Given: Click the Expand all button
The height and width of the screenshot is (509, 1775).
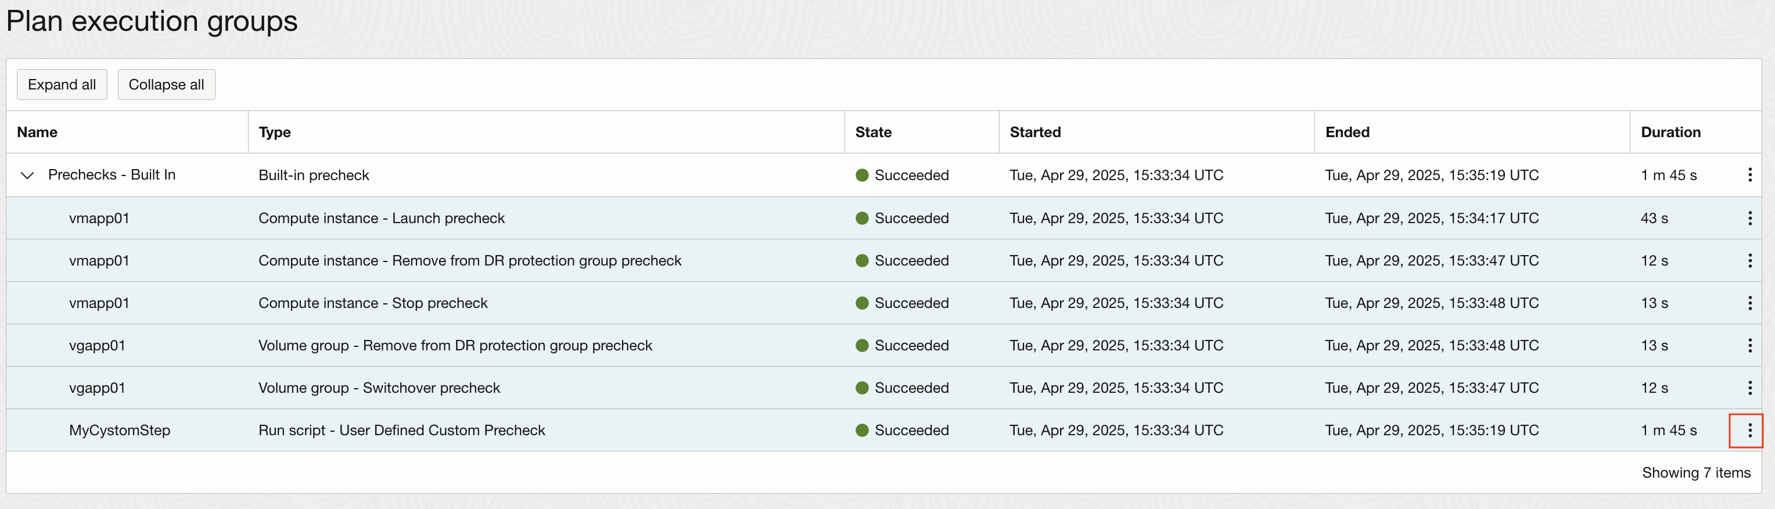Looking at the screenshot, I should coord(62,84).
